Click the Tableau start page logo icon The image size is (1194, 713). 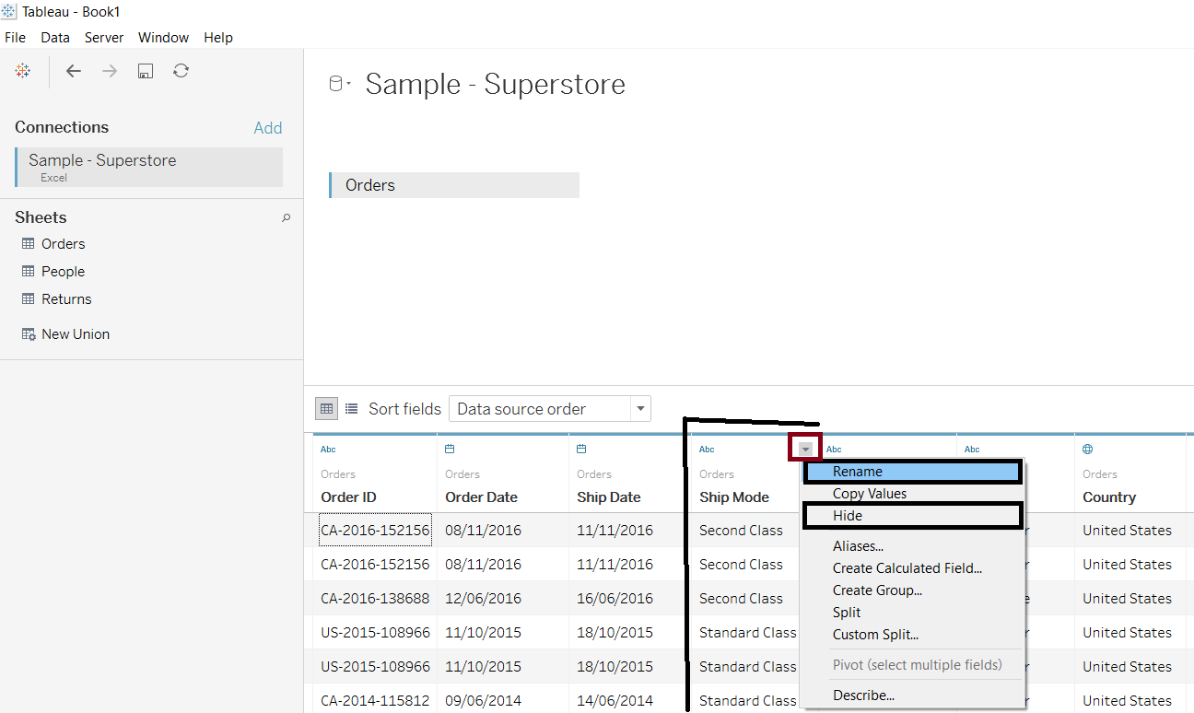point(23,71)
